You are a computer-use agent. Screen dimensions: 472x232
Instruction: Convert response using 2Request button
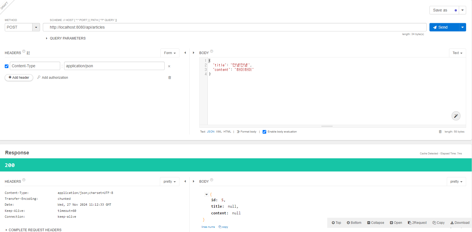click(417, 223)
